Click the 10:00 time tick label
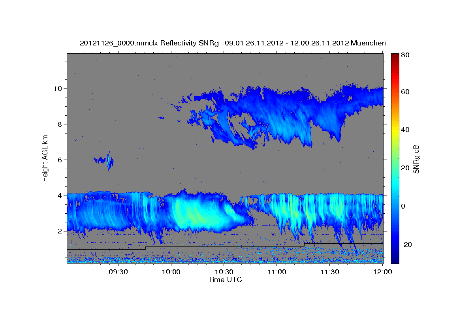 171,272
